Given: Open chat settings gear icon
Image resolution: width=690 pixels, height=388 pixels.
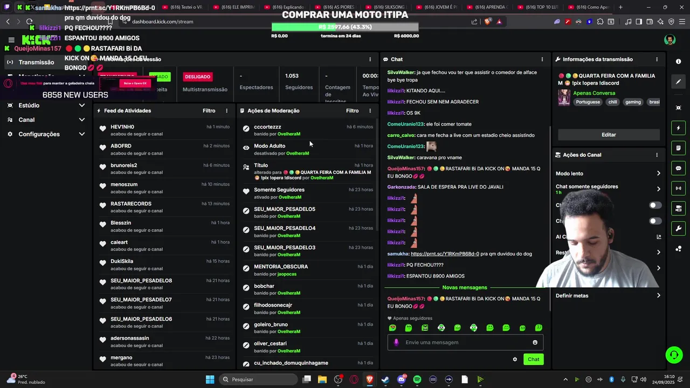Looking at the screenshot, I should pos(515,359).
